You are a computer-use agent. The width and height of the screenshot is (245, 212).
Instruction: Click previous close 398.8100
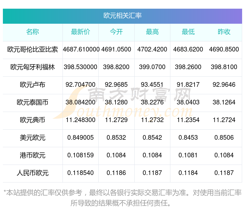pos(224,67)
